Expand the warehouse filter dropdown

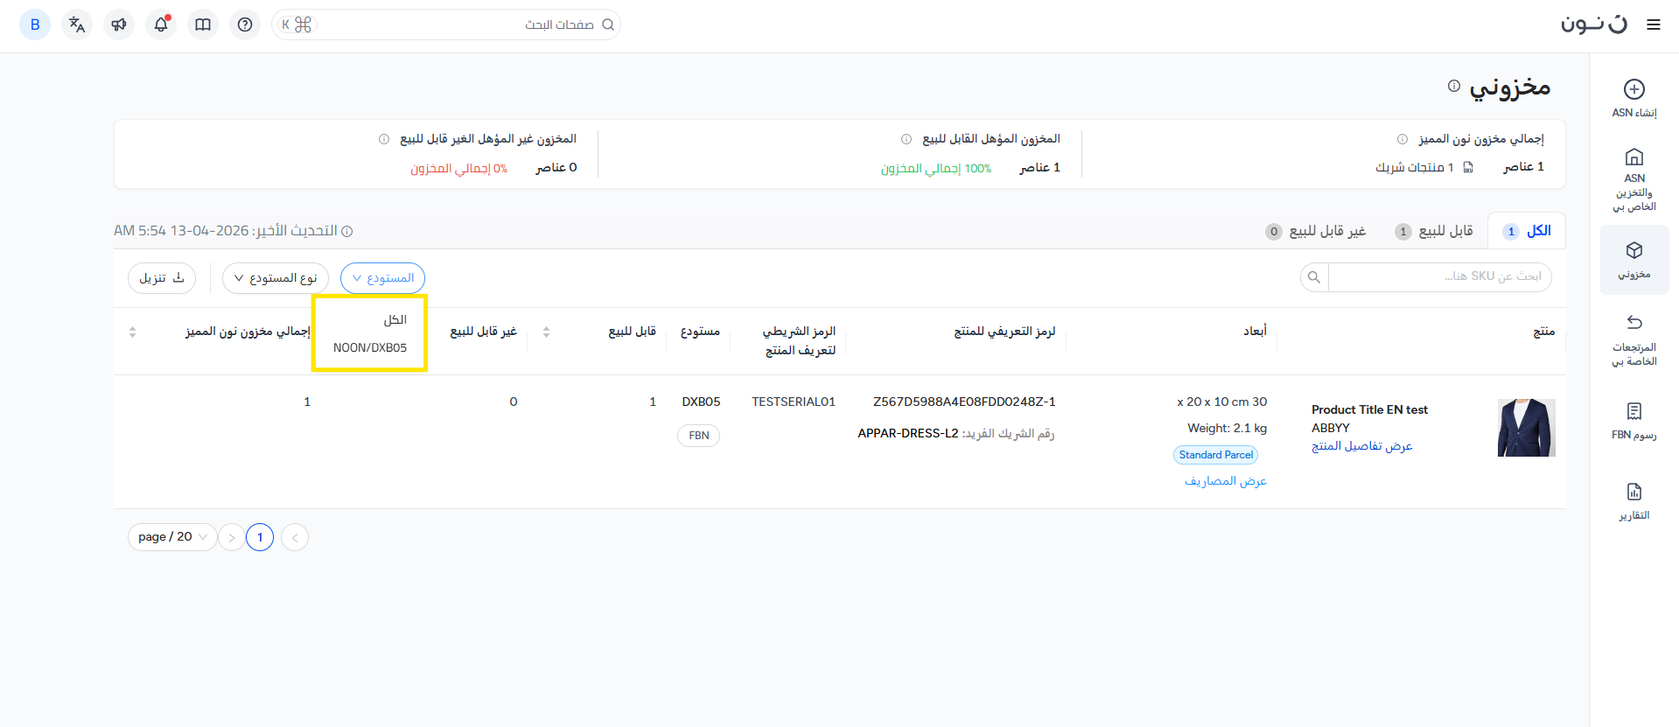[382, 278]
